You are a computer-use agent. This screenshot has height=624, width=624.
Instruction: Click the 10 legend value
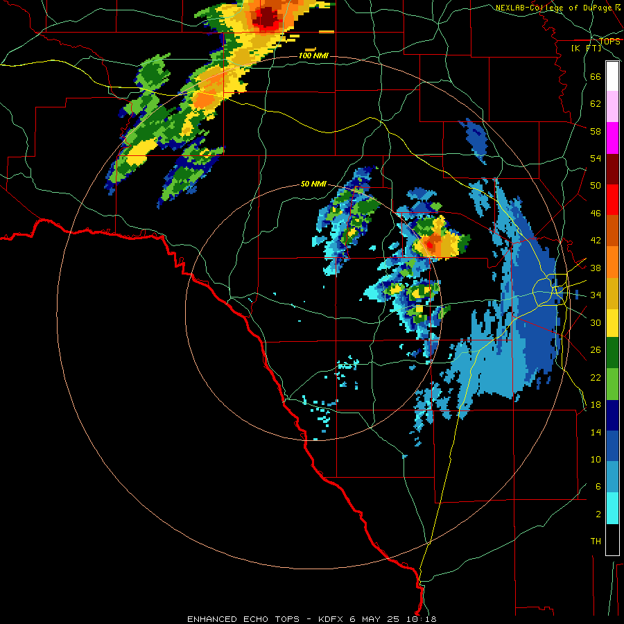[596, 460]
